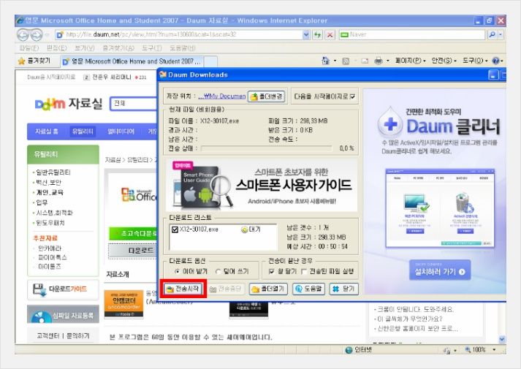Expand the print button dropdown arrow
The height and width of the screenshot is (369, 521).
point(388,61)
